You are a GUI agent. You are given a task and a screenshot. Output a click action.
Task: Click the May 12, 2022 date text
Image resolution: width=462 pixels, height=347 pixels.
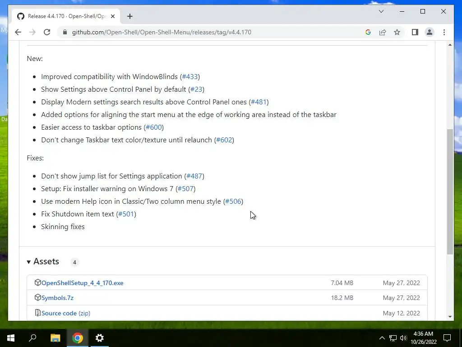[401, 314]
